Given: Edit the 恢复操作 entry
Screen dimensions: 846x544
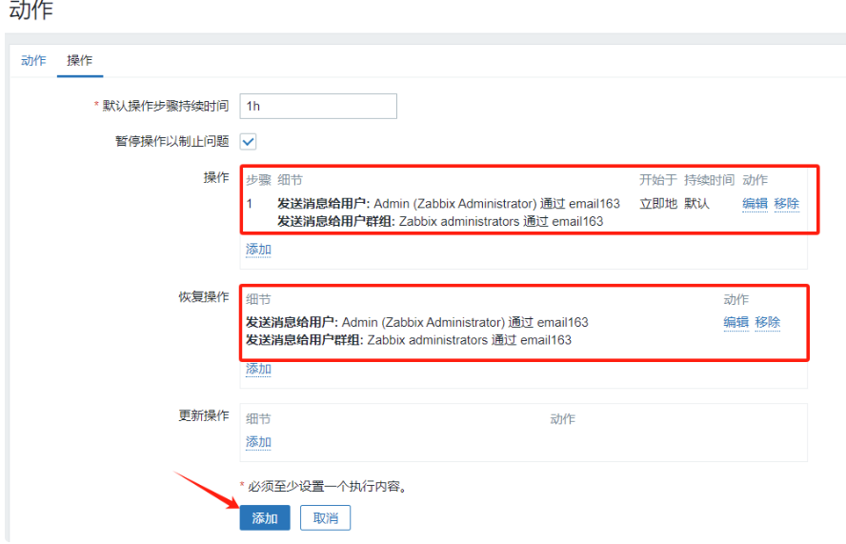Looking at the screenshot, I should 735,323.
